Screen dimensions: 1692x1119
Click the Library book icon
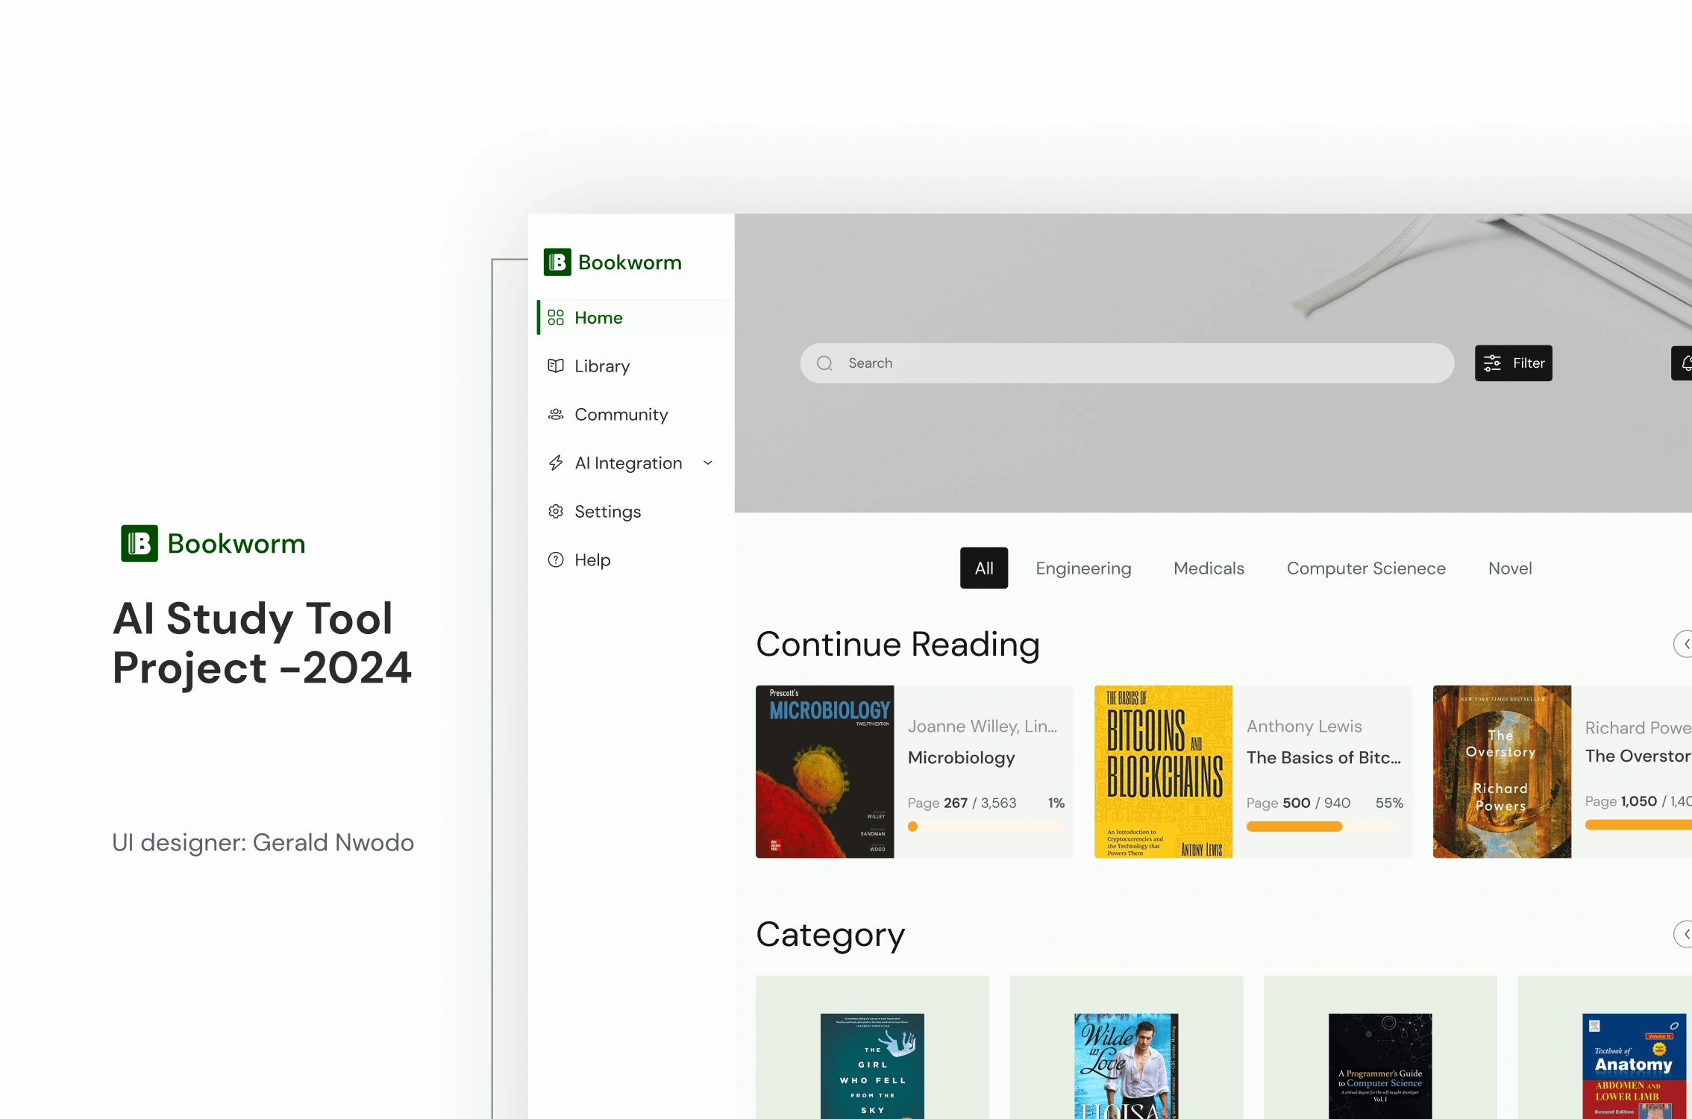(x=556, y=366)
